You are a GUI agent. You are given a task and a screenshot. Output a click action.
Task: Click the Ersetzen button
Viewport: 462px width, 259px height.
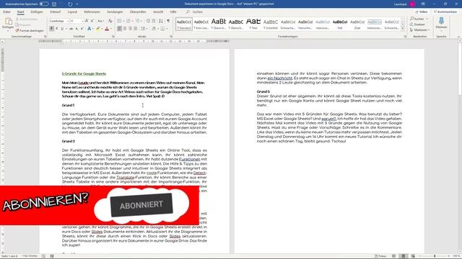pos(417,24)
